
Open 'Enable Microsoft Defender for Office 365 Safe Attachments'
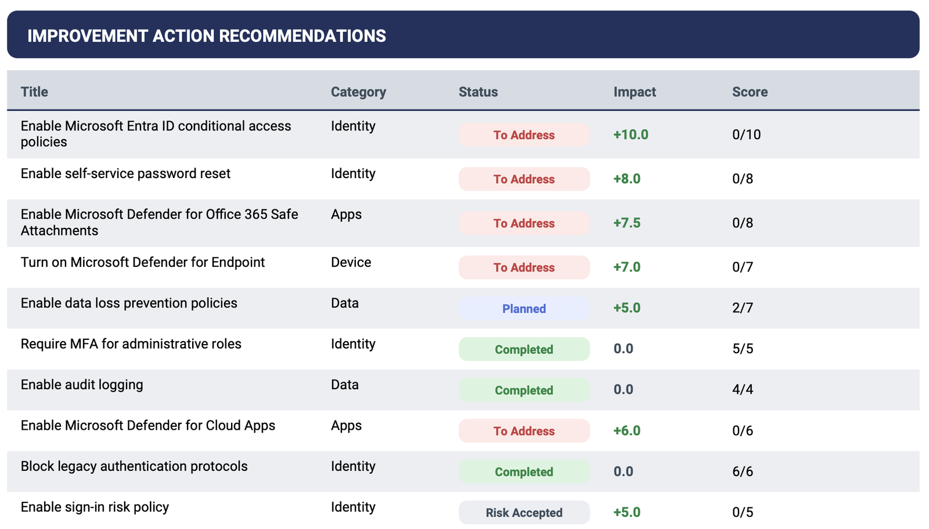(159, 222)
